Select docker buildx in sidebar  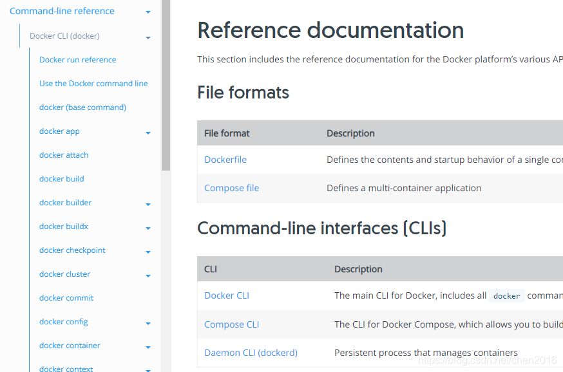[x=64, y=227]
